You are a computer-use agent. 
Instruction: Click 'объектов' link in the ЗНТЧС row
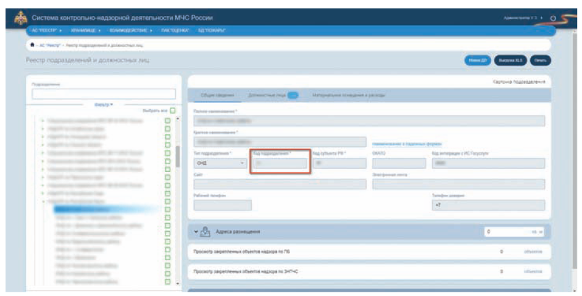click(x=533, y=272)
